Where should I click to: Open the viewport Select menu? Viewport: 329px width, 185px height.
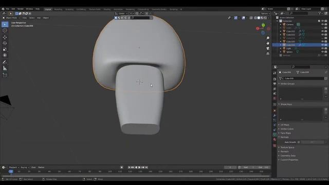32,18
